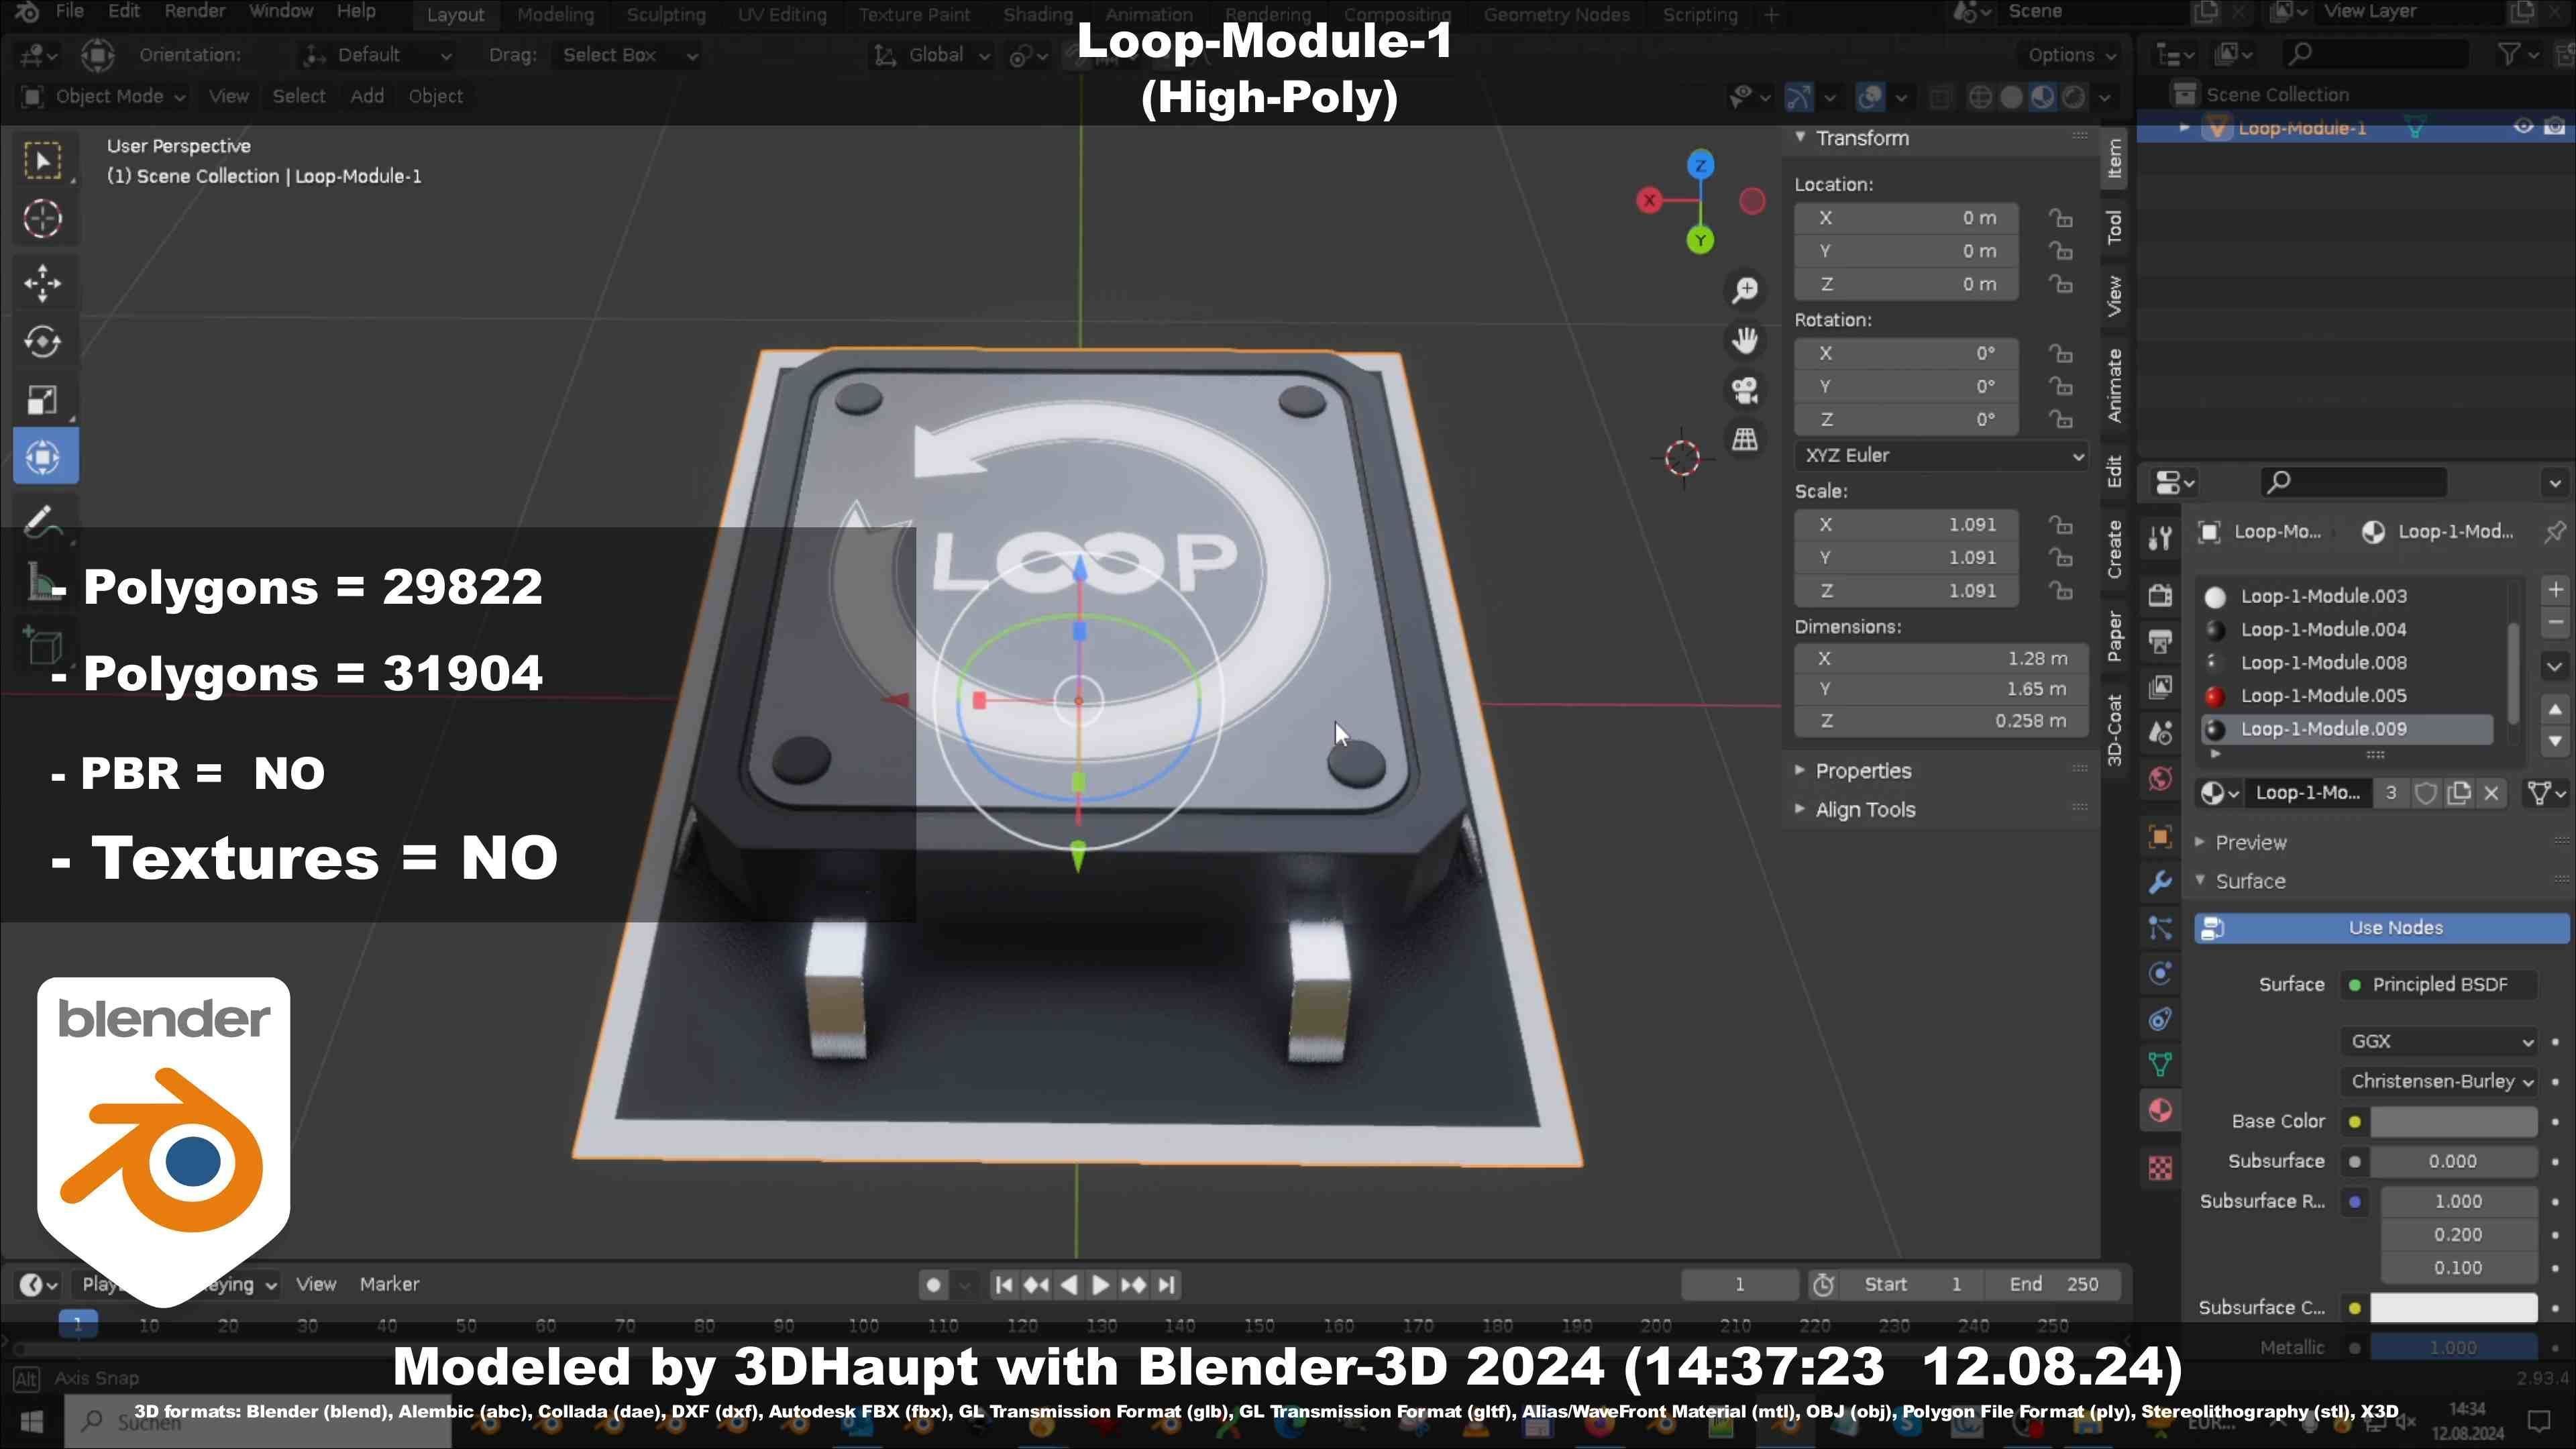Click the Subsurface Color swatch
This screenshot has width=2576, height=1449.
point(2453,1308)
